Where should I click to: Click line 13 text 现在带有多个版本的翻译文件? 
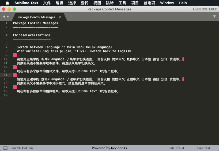pyautogui.click(x=68, y=71)
